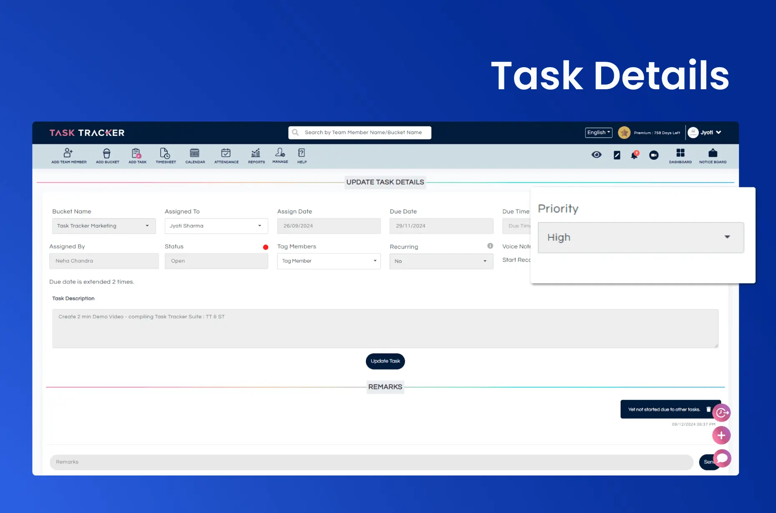
Task: Click the Remarks text input field
Action: click(371, 462)
